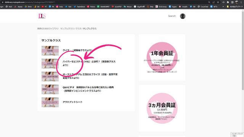244x137 pixels.
Task: Open the DLS library bookmark
Action: (x=161, y=7)
